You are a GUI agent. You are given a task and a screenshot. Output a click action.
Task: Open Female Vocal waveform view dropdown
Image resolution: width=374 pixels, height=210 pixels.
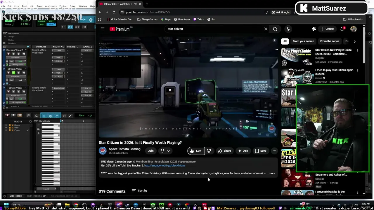click(16, 95)
